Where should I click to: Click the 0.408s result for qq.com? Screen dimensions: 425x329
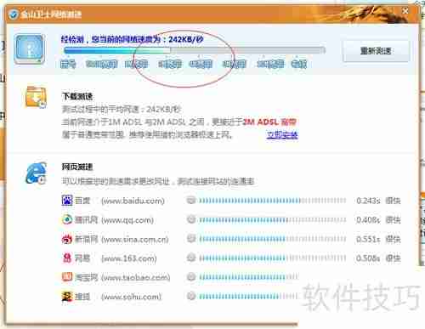click(368, 220)
